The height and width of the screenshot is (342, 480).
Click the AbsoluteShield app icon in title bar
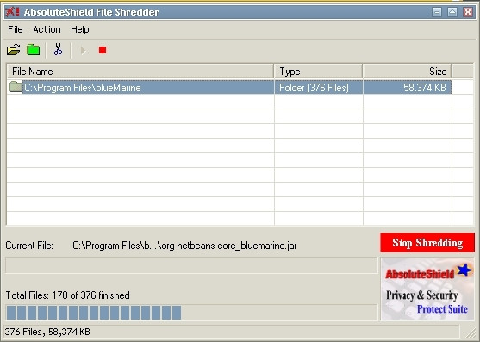tap(13, 12)
